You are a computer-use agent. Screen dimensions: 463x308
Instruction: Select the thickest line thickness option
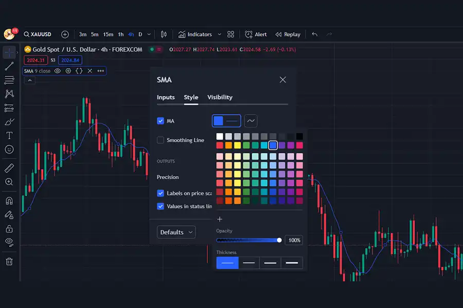(292, 263)
